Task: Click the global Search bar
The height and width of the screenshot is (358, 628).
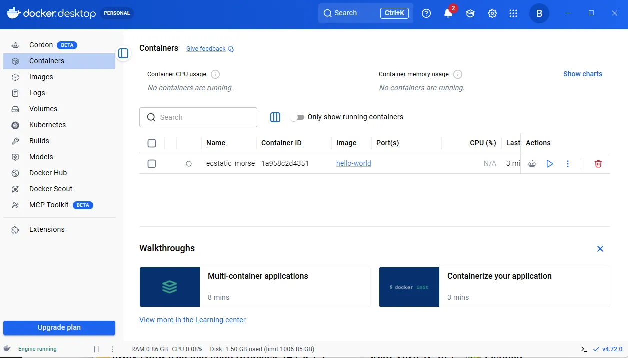Action: (366, 13)
